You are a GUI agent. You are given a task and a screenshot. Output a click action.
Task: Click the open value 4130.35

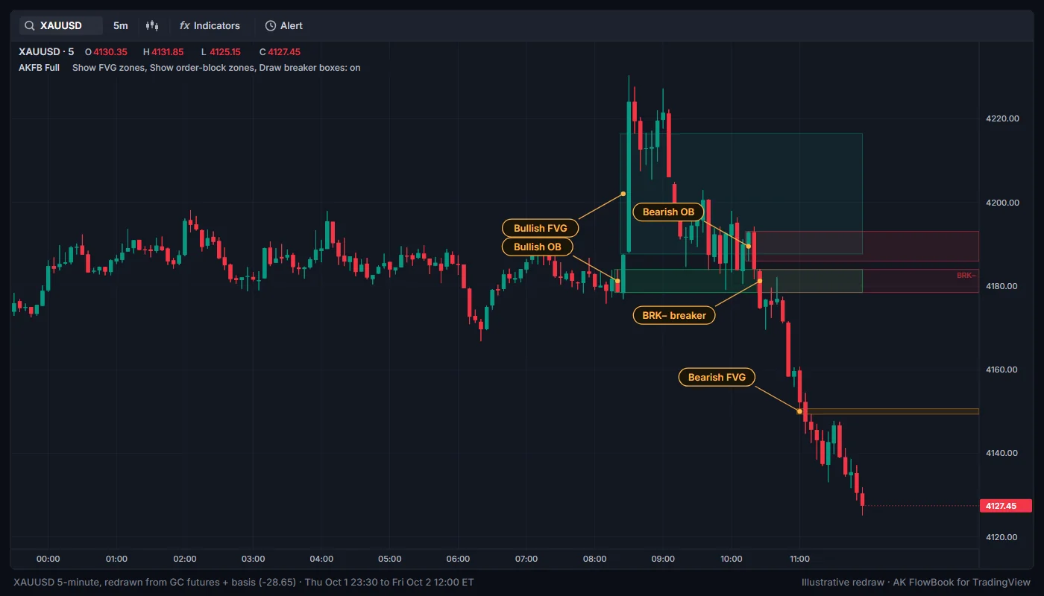pos(110,52)
